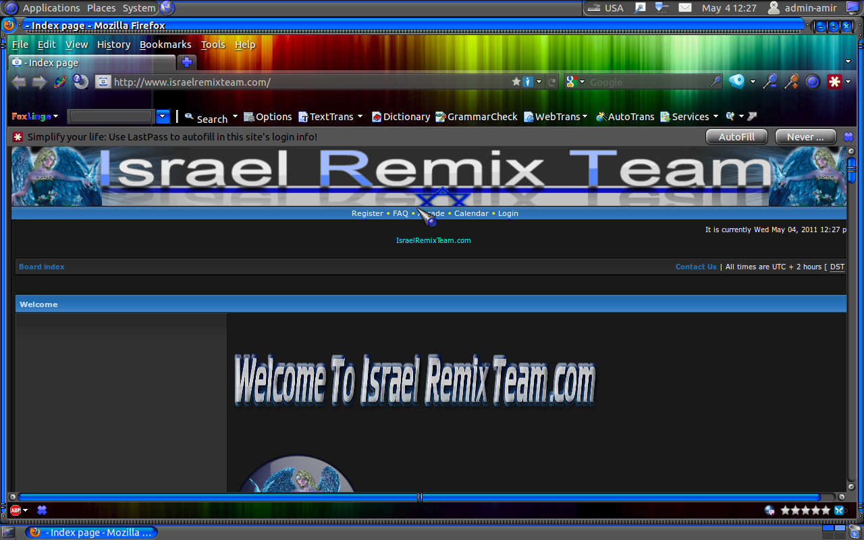Click the blue cross icon in the status bar

pos(42,510)
